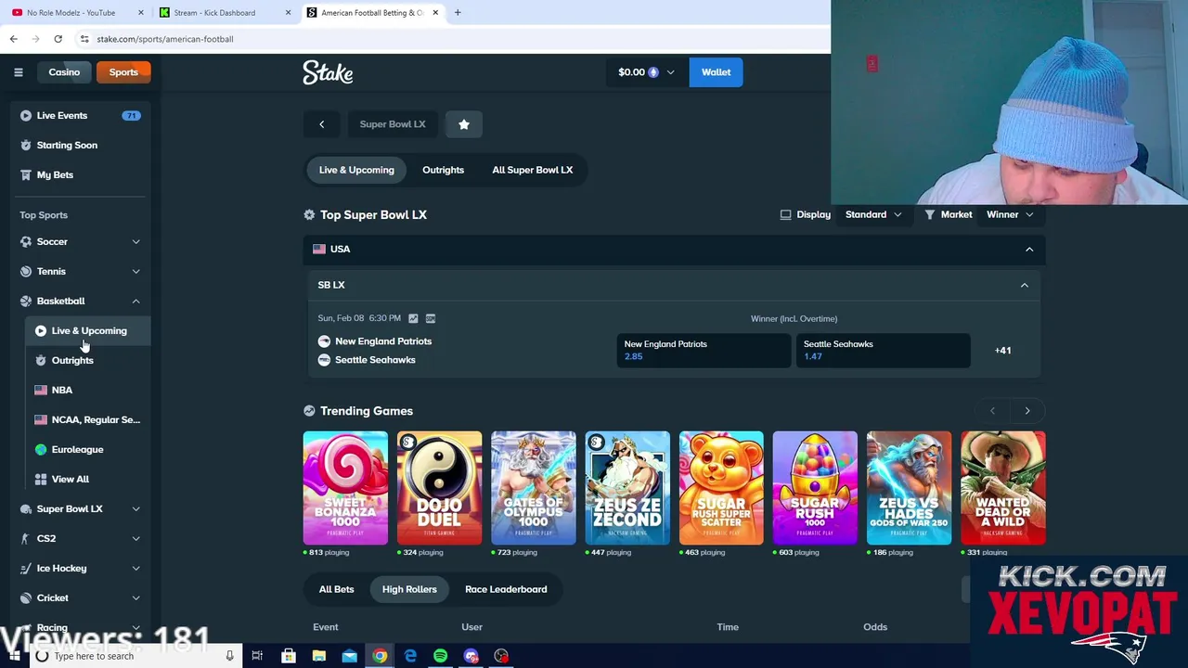Click the next arrow for Trending Games

(1027, 411)
